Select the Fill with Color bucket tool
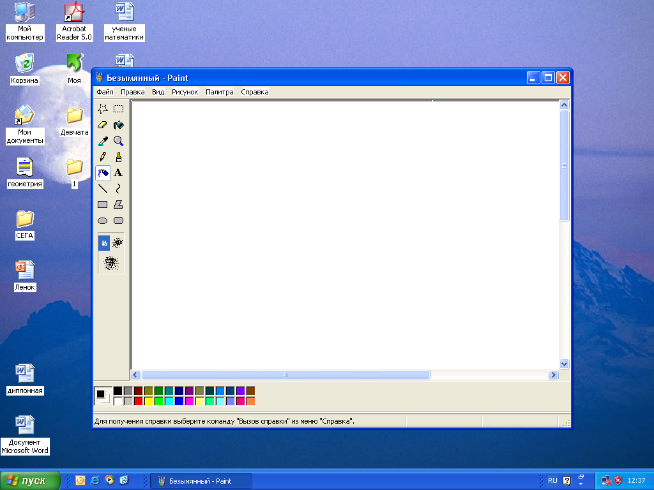Viewport: 654px width, 490px height. click(x=118, y=125)
